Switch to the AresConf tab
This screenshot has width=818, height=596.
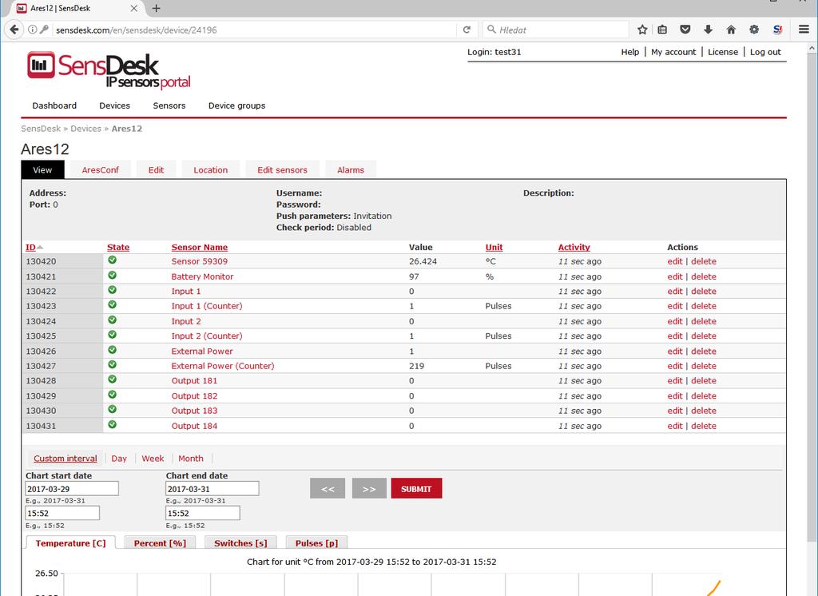(x=100, y=169)
